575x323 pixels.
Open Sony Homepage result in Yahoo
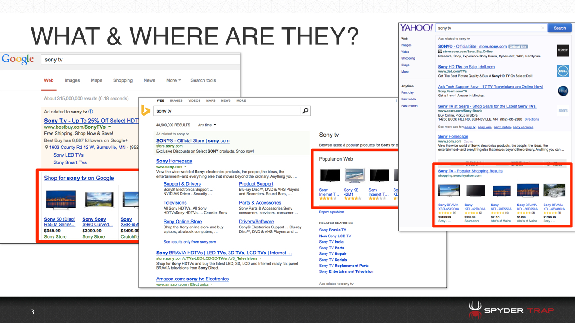pos(453,136)
